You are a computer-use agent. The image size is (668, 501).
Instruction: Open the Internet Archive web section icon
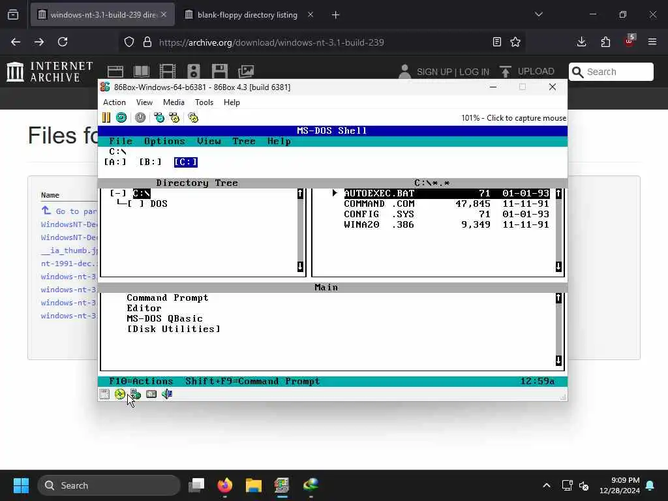115,72
